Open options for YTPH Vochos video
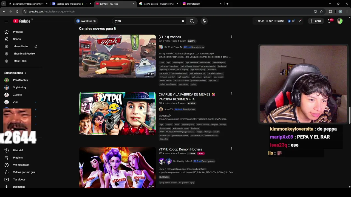 click(x=232, y=36)
